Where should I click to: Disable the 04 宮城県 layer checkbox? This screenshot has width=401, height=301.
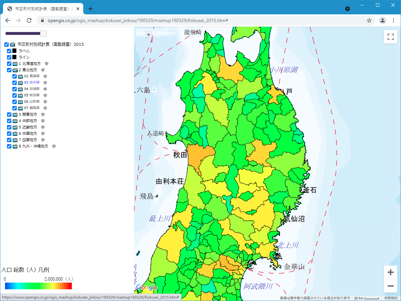(15, 89)
